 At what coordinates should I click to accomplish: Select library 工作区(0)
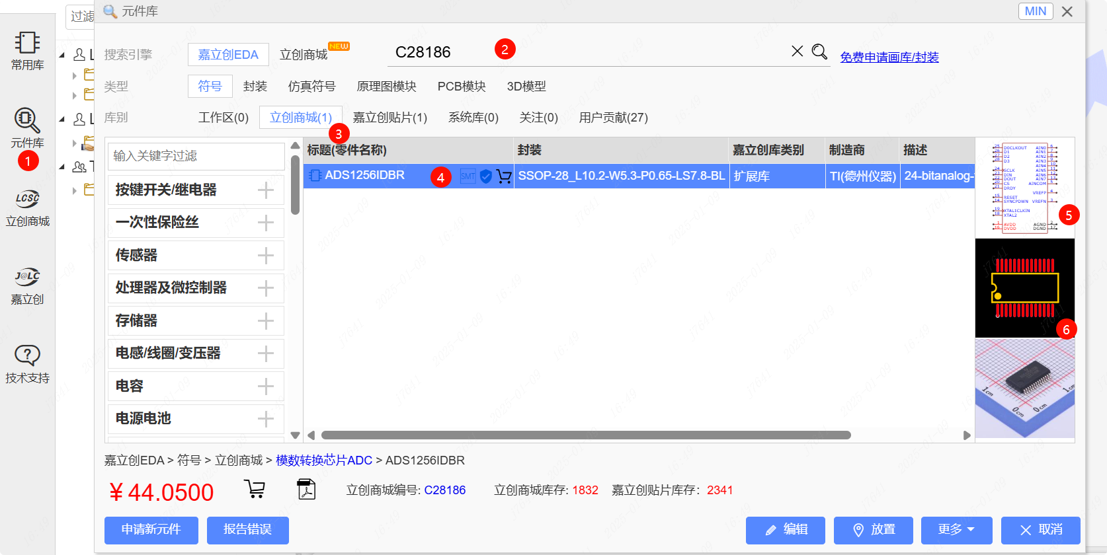(x=224, y=118)
